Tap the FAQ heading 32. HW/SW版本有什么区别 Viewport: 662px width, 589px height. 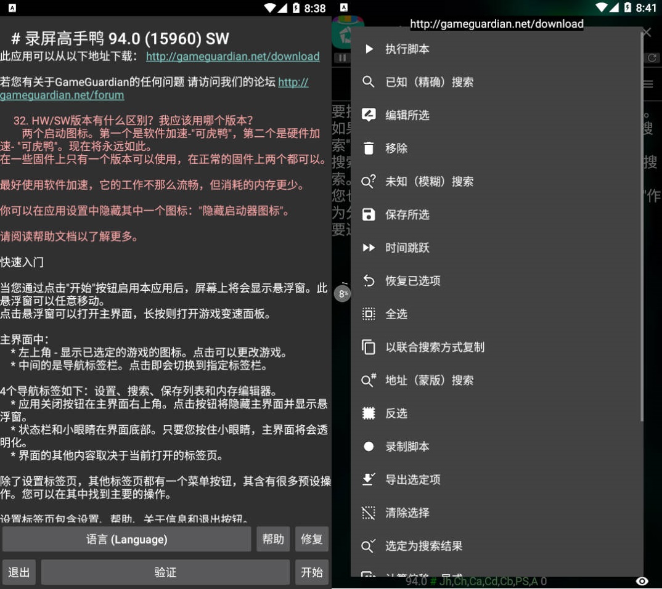133,121
